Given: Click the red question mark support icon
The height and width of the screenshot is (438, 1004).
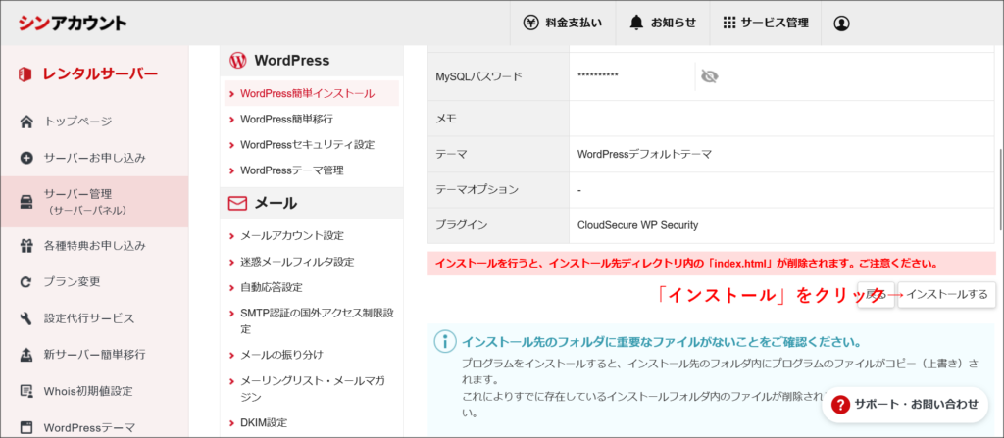Looking at the screenshot, I should [840, 404].
